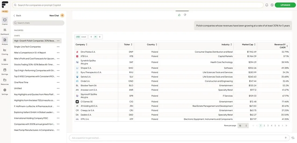Go Back from the chat list
297x143 pixels.
tap(17, 16)
